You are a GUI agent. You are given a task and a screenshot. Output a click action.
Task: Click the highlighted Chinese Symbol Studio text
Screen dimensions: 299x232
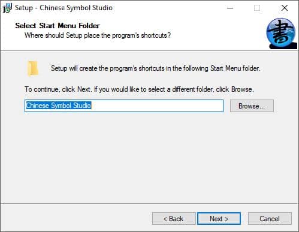click(x=59, y=106)
